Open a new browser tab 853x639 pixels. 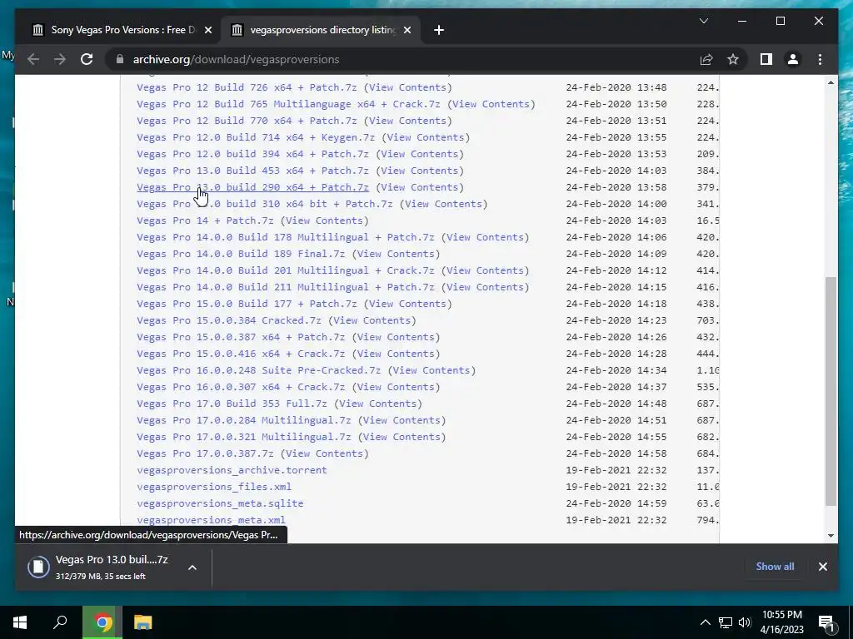click(x=439, y=30)
